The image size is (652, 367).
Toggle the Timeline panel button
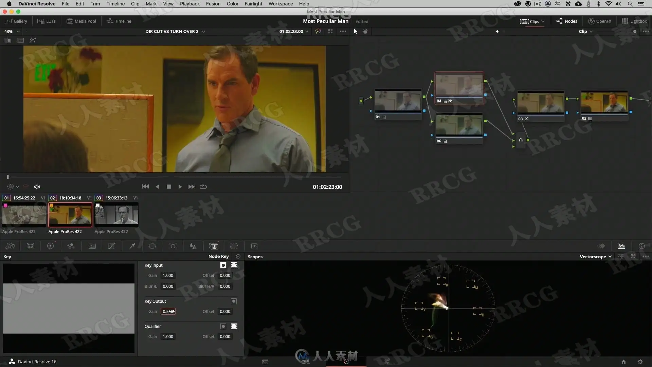pos(119,21)
